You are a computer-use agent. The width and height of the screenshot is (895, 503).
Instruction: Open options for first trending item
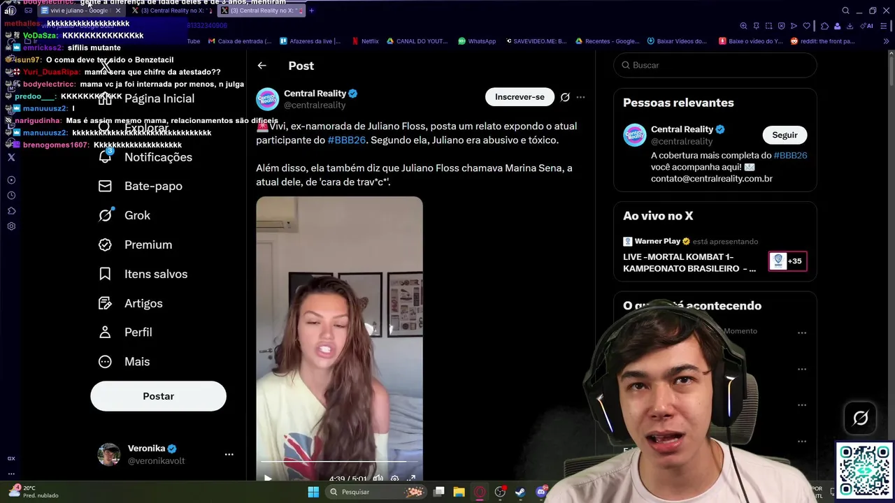coord(802,333)
